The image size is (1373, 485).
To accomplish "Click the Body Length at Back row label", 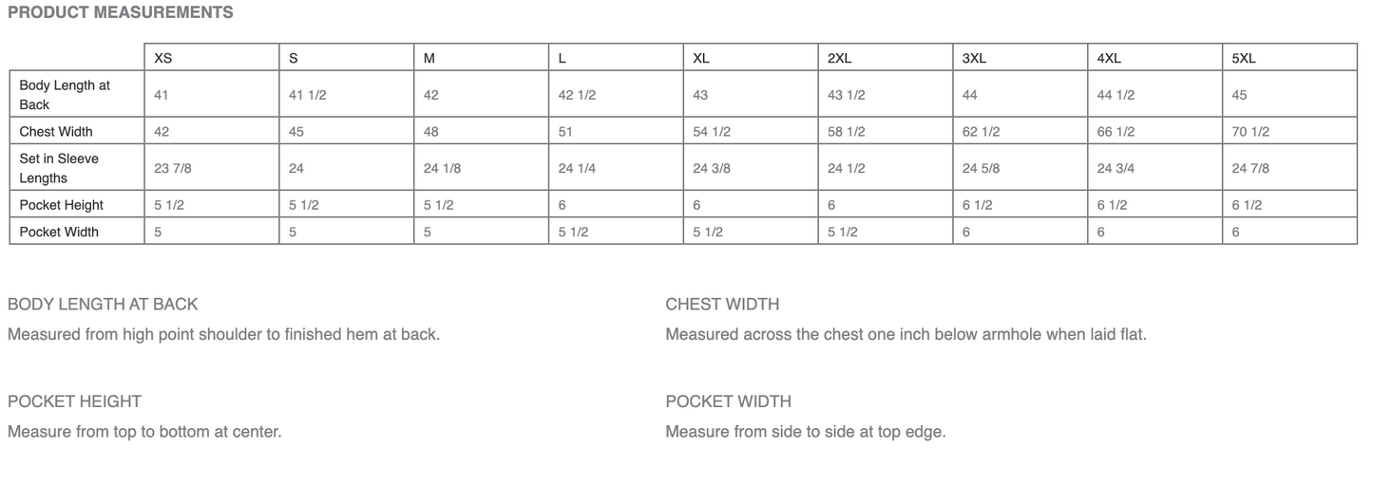I will tap(65, 95).
